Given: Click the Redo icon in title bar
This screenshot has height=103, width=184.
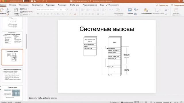Looking at the screenshot, I should point(43,1).
